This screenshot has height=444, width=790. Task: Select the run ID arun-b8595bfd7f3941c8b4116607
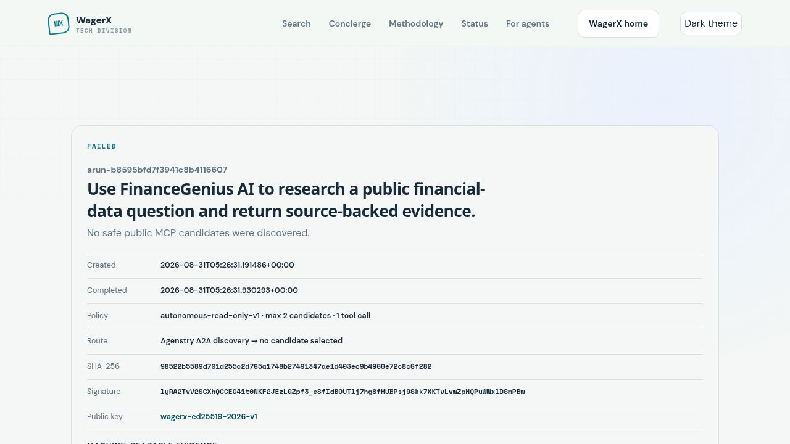coord(157,170)
